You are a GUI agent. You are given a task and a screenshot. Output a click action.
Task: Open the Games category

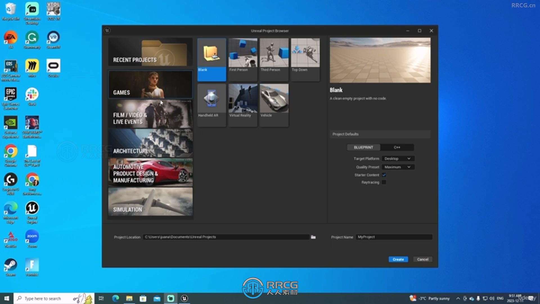pos(150,84)
